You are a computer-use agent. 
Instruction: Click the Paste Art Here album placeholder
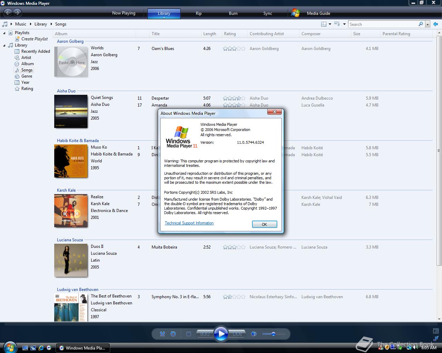tap(71, 62)
